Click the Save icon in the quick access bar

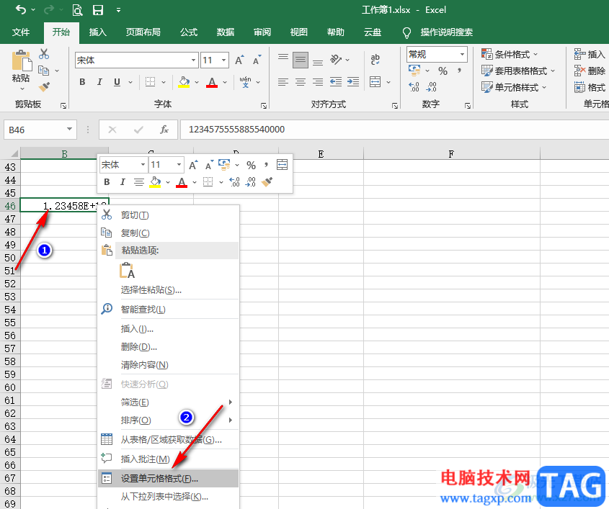click(98, 10)
